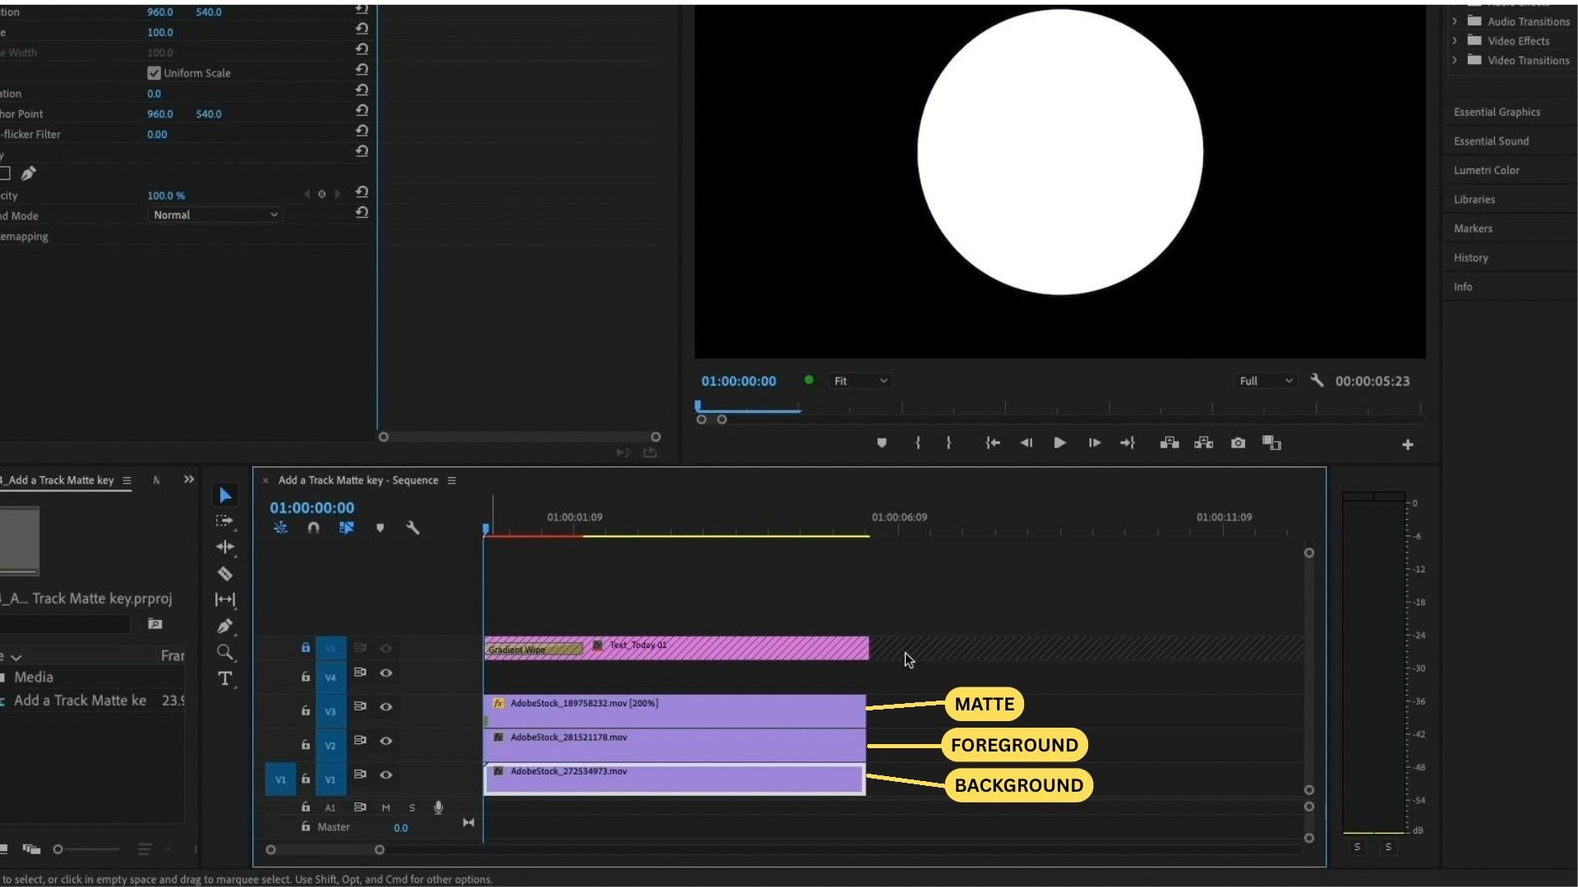Select the Razor tool
1578x887 pixels.
224,573
